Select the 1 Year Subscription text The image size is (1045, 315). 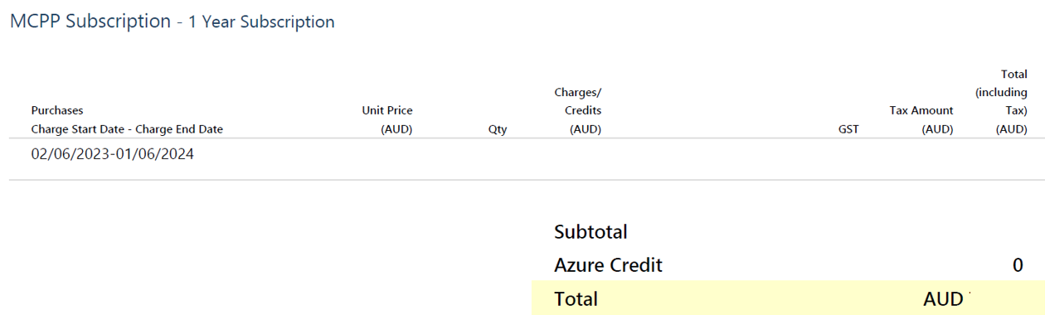261,22
